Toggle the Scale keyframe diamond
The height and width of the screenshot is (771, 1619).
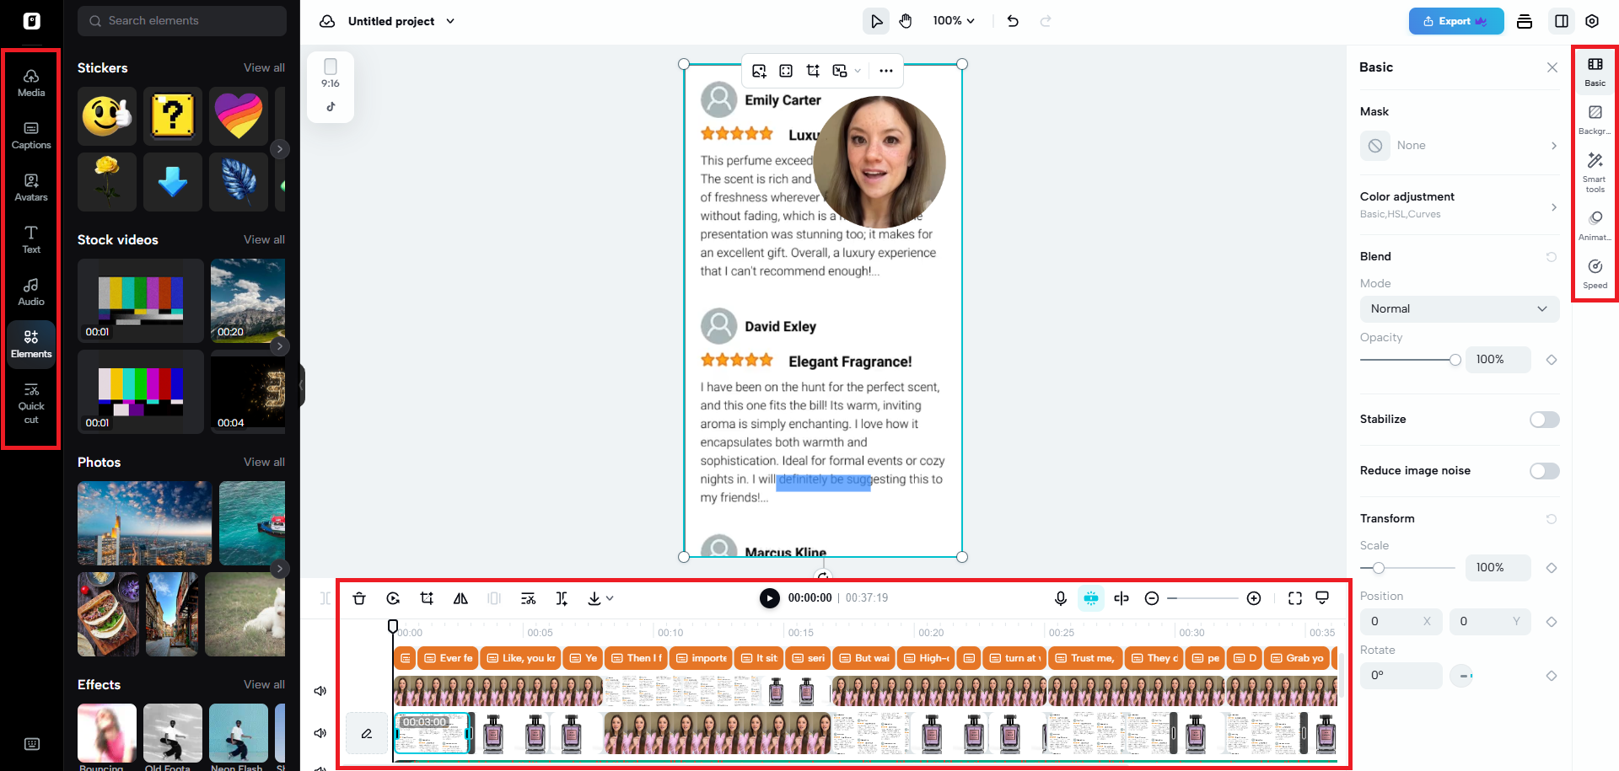tap(1551, 568)
